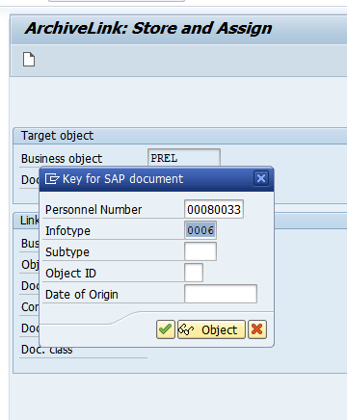Click the Object button with glasses icon
Image resolution: width=347 pixels, height=420 pixels.
tap(211, 329)
